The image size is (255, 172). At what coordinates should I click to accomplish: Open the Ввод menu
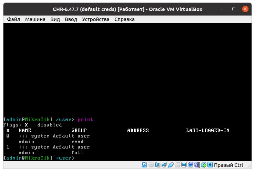[x=71, y=19]
